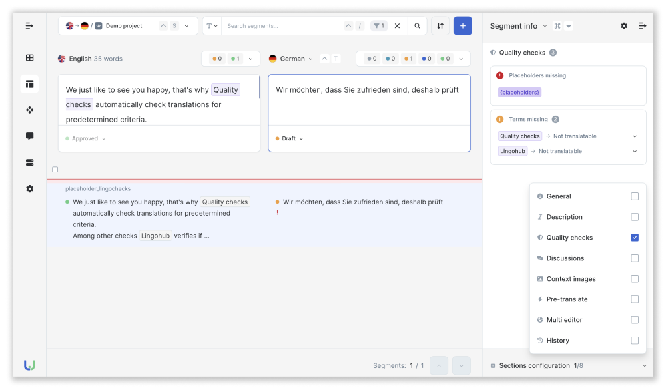Open the Draft status dropdown
Image resolution: width=666 pixels, height=388 pixels.
pyautogui.click(x=289, y=139)
